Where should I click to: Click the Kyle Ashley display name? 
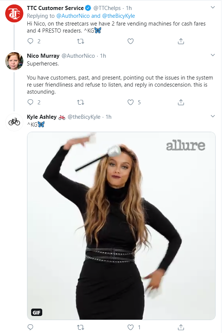(42, 117)
